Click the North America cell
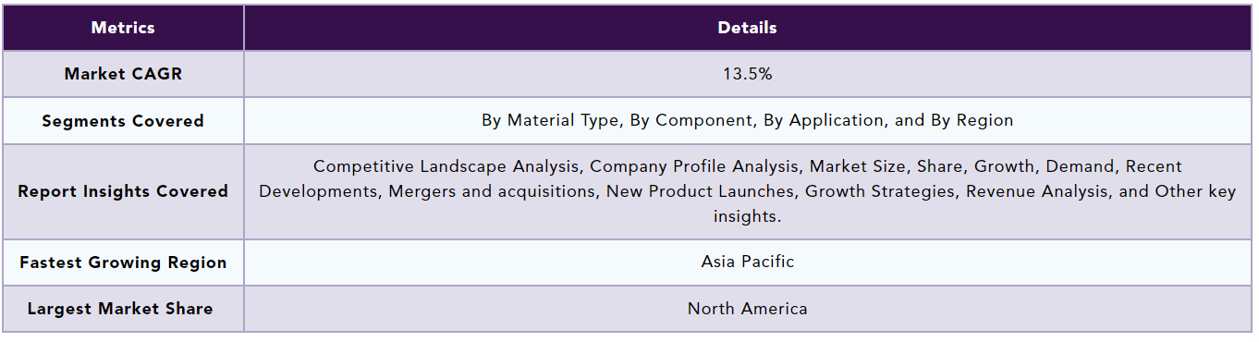 click(748, 309)
